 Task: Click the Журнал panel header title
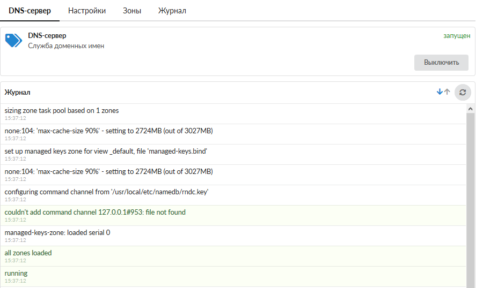coord(18,93)
